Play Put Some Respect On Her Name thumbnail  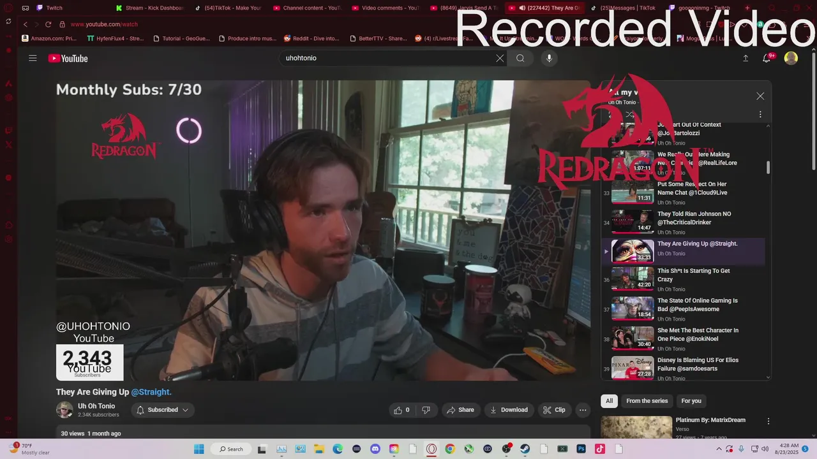pyautogui.click(x=633, y=192)
